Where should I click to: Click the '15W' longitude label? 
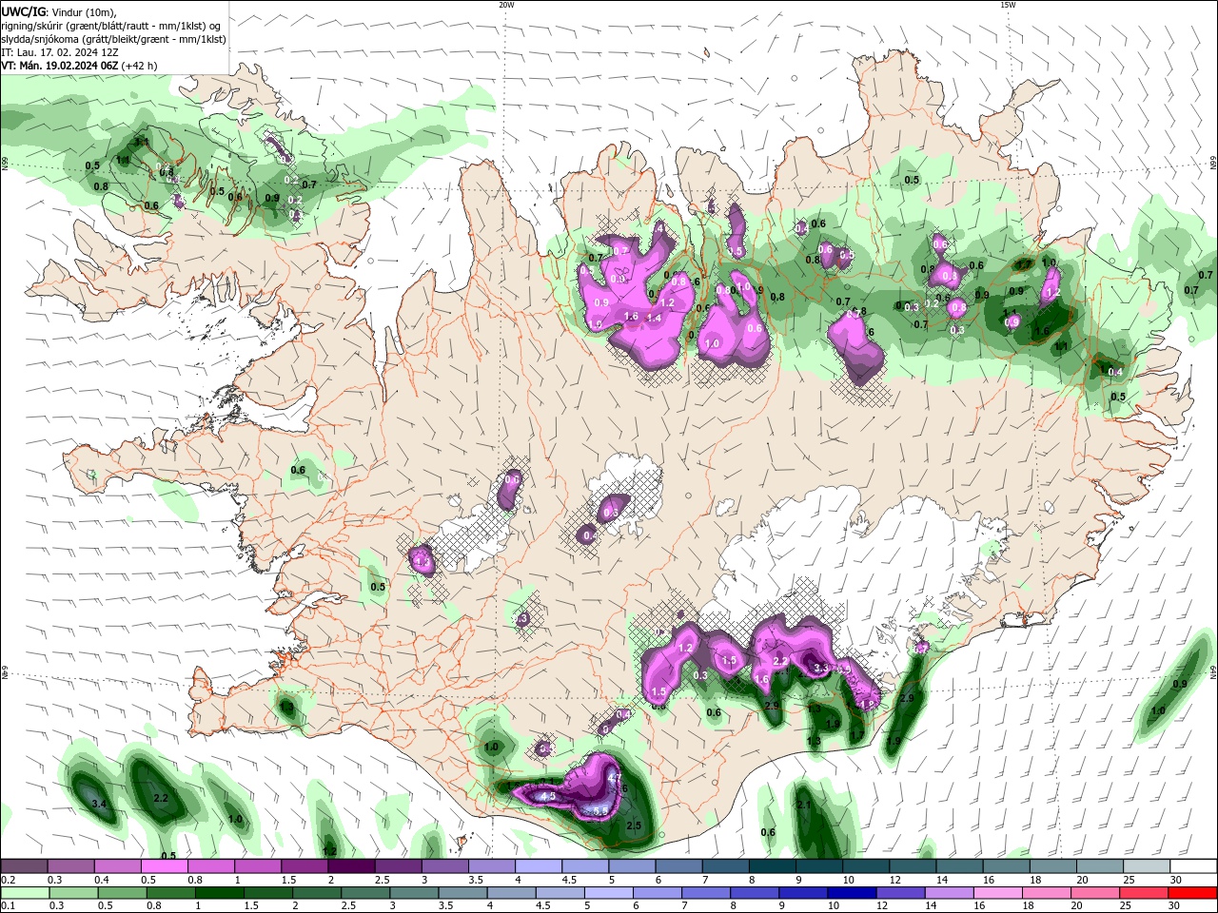click(x=1008, y=5)
